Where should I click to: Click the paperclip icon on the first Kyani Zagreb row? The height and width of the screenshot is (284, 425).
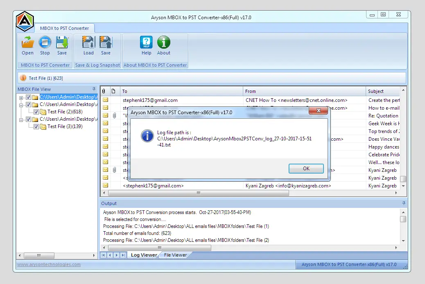tap(114, 170)
